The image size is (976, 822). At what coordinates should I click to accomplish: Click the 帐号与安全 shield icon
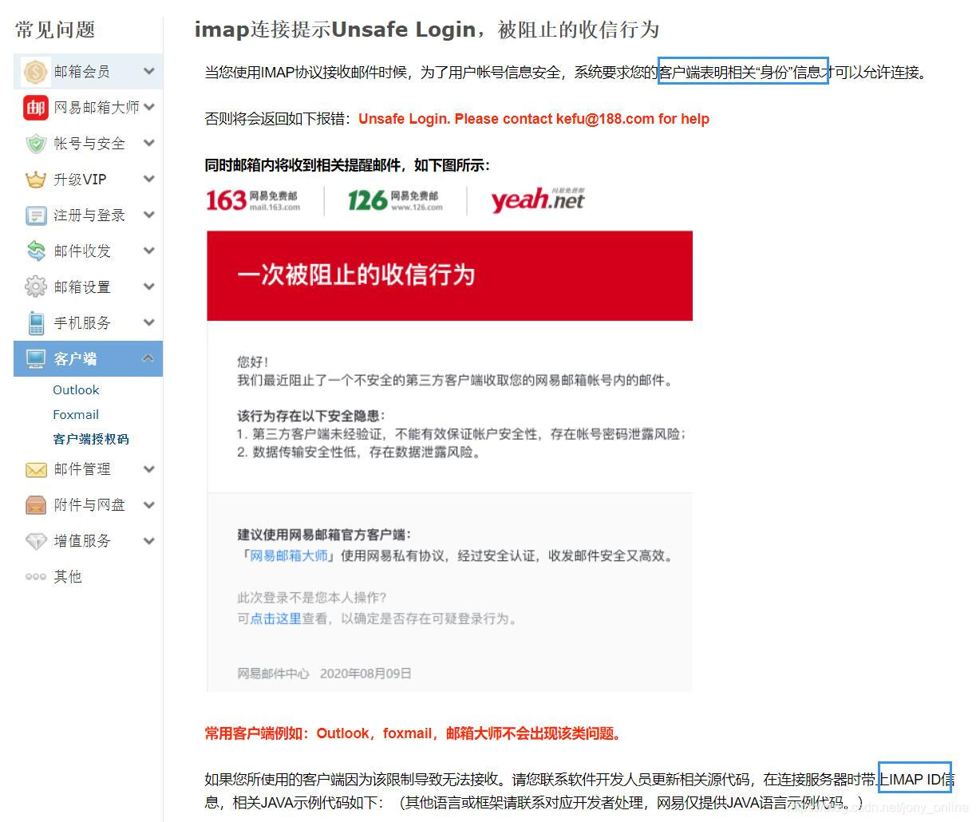click(36, 144)
